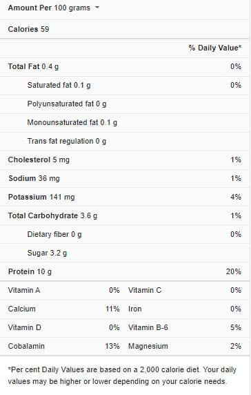Image resolution: width=251 pixels, height=395 pixels.
Task: Select the Total Fat 0.4 g row
Action: 125,66
